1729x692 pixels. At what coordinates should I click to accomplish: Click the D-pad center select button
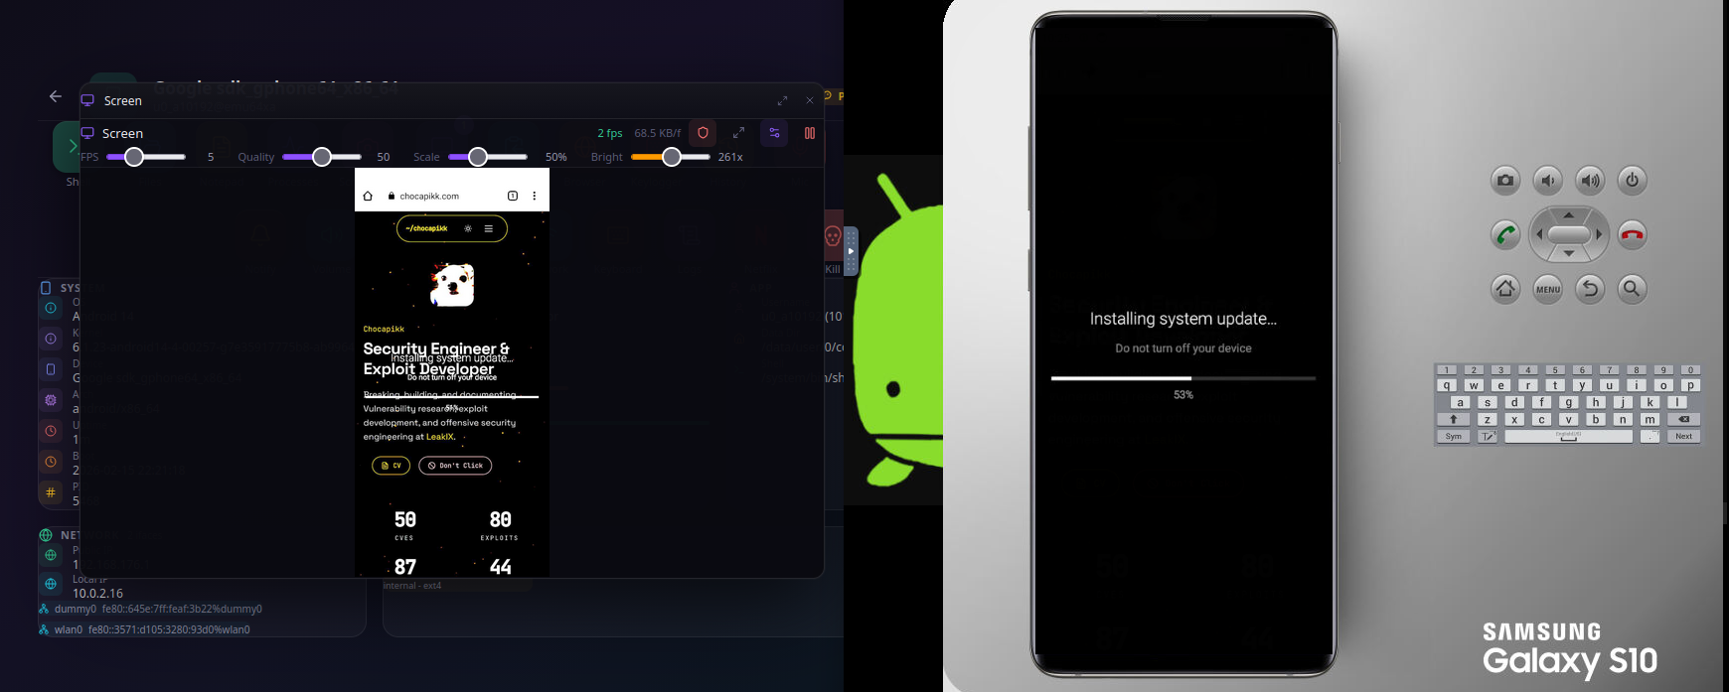point(1569,235)
